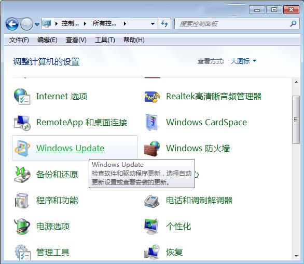Minimize the control panel window
The image size is (304, 264).
click(257, 10)
